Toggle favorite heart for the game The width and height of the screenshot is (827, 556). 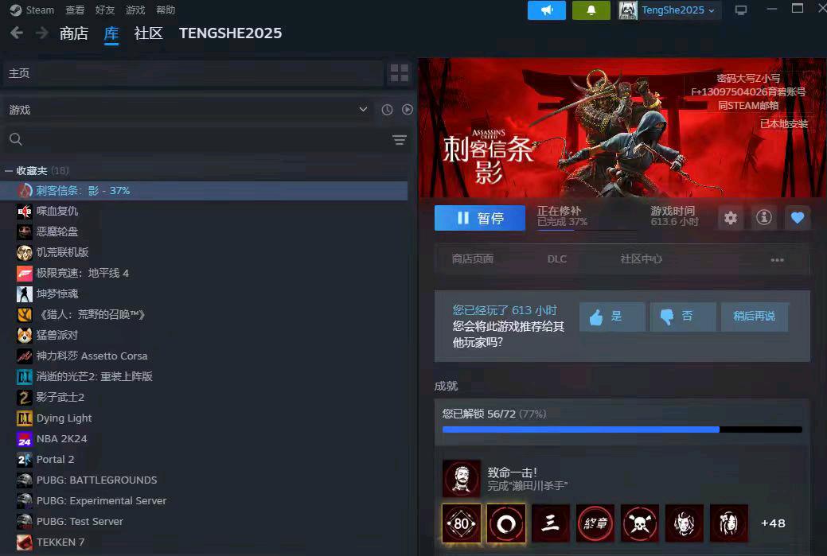click(798, 218)
